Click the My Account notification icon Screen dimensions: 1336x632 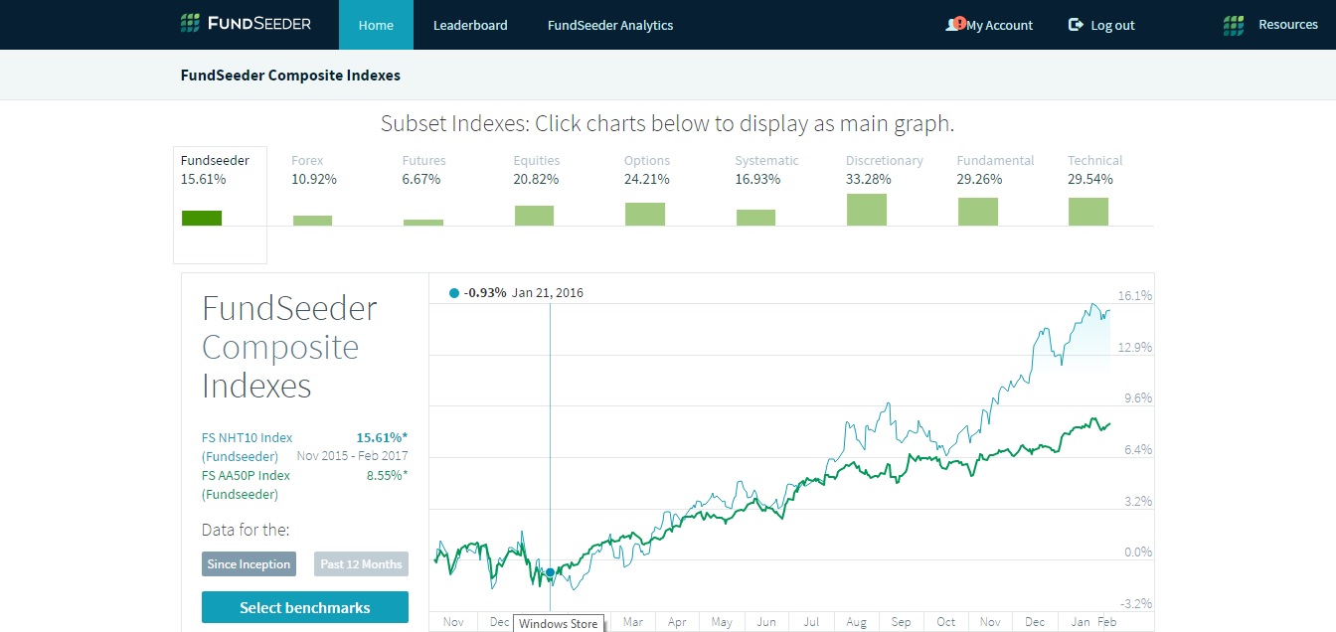point(954,24)
